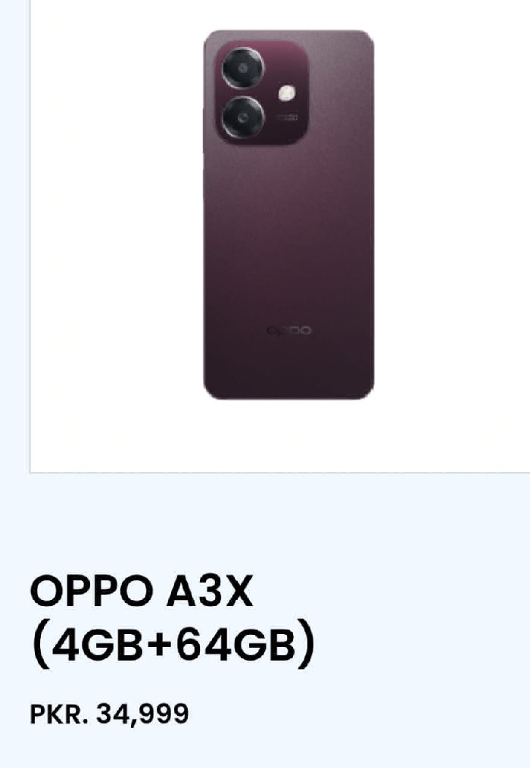Image resolution: width=530 pixels, height=768 pixels.
Task: Click tiny text beside the camera flash
Action: [x=287, y=117]
